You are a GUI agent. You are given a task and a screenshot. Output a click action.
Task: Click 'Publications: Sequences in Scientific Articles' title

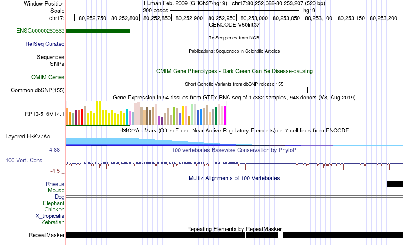[x=234, y=51]
